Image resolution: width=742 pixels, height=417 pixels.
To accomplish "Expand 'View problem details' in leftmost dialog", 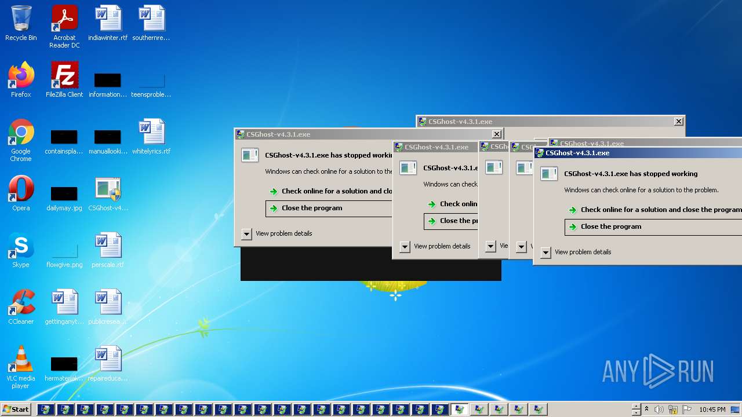I will pyautogui.click(x=246, y=234).
